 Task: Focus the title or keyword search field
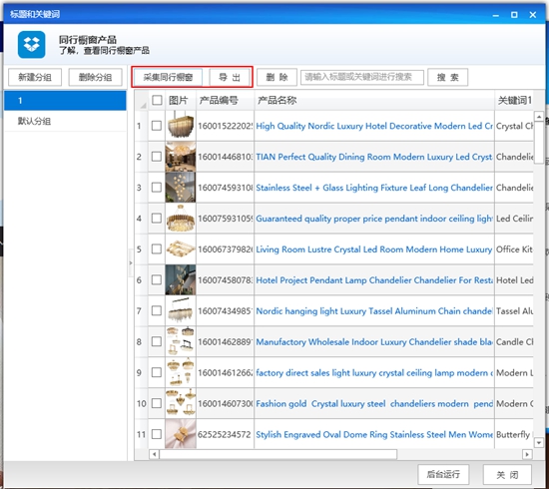coord(362,77)
